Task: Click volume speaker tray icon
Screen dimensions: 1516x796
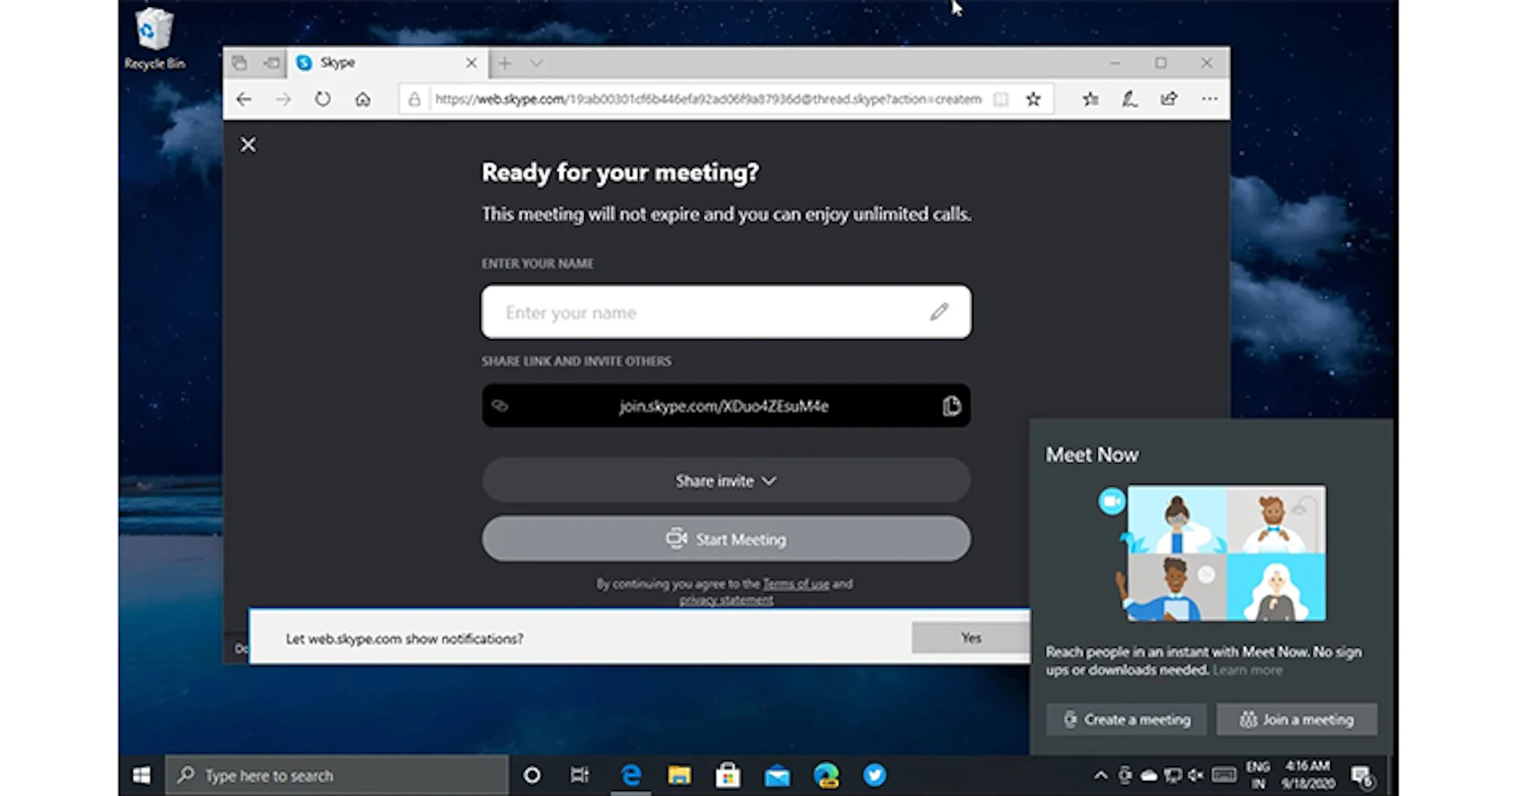Action: pyautogui.click(x=1196, y=775)
